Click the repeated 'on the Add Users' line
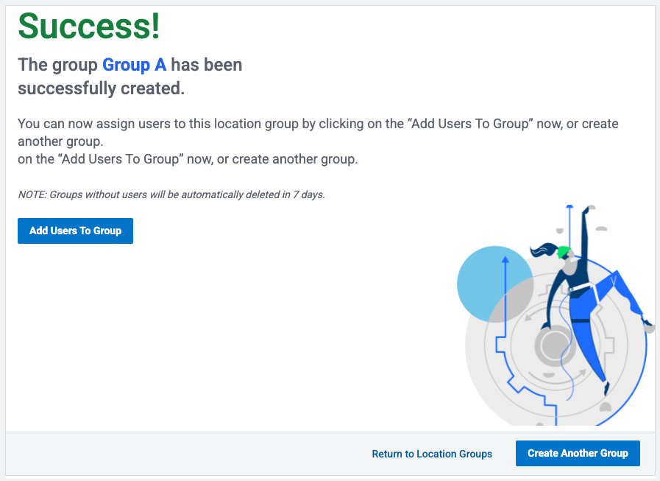 pos(188,159)
